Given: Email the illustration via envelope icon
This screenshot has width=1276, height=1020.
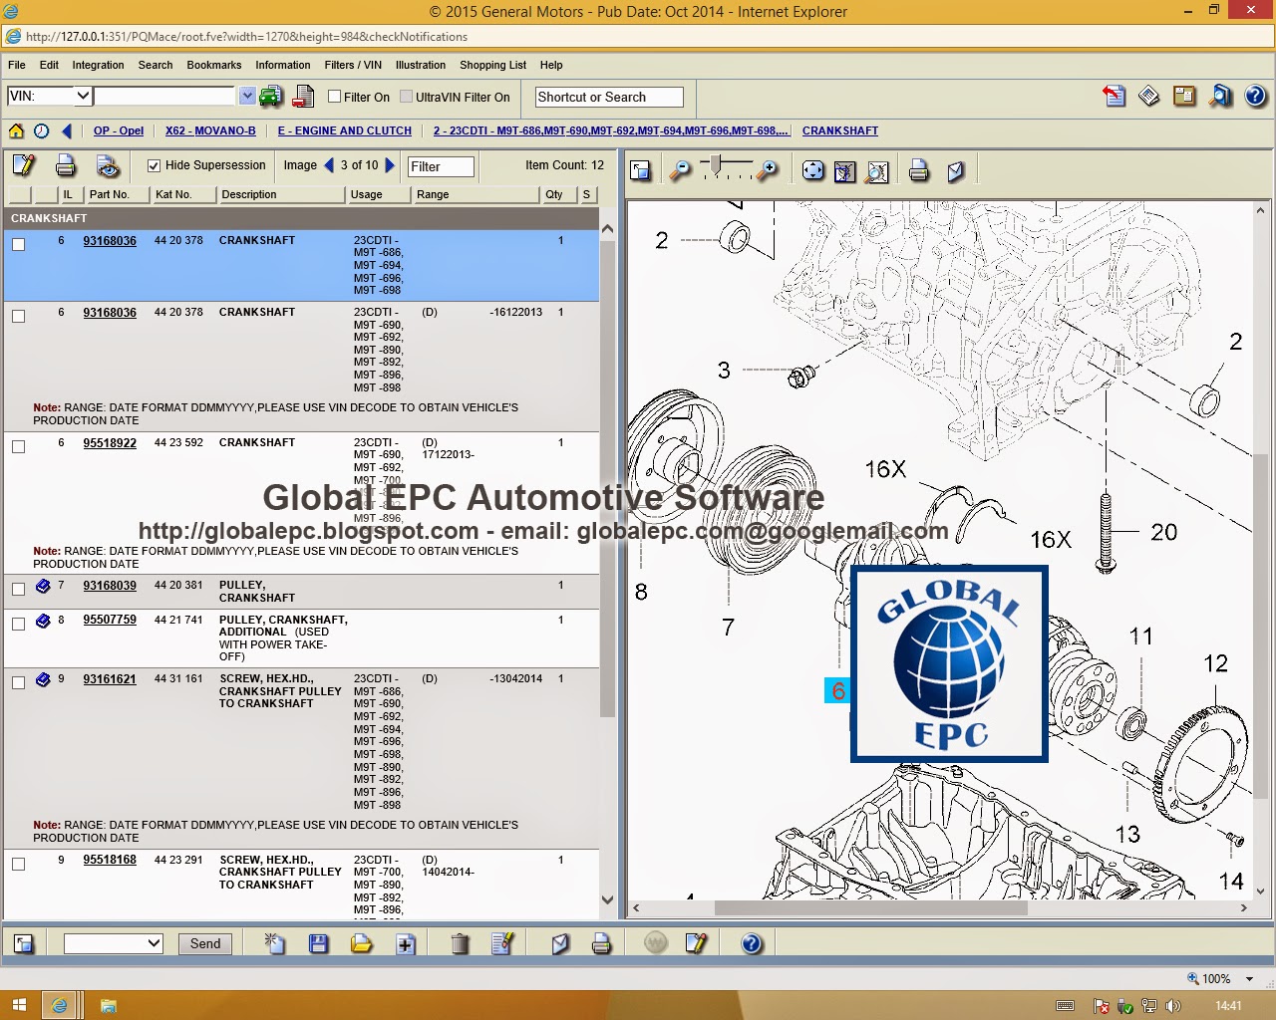Looking at the screenshot, I should point(955,171).
